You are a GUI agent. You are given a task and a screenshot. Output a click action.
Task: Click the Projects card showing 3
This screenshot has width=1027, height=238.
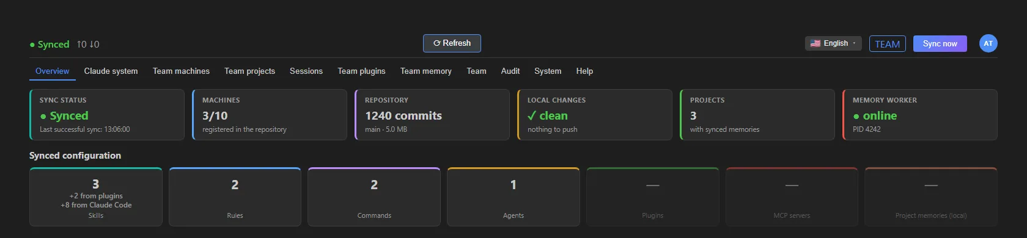757,115
